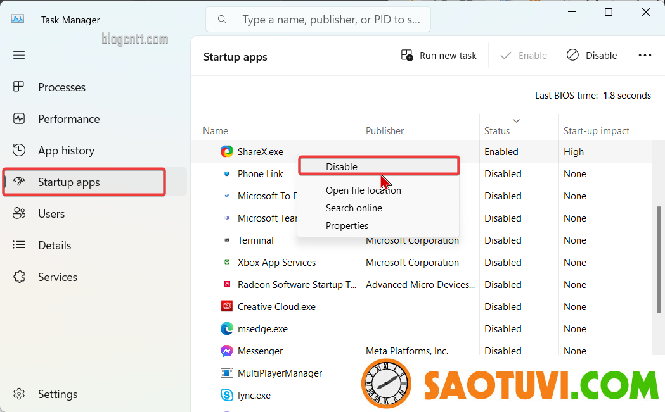Click the Performance graph icon
665x412 pixels.
coord(18,118)
